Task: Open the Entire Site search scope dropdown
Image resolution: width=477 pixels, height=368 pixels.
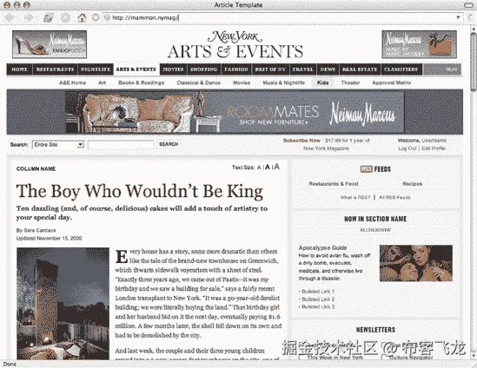Action: point(58,145)
